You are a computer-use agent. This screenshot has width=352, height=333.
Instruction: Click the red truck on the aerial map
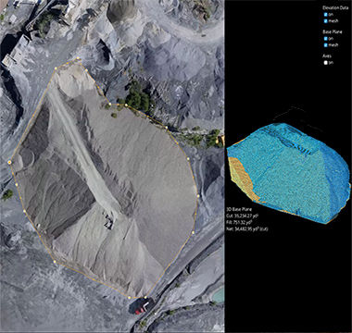point(143,306)
